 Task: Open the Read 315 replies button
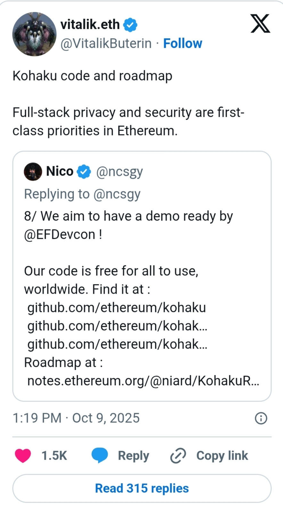[142, 488]
